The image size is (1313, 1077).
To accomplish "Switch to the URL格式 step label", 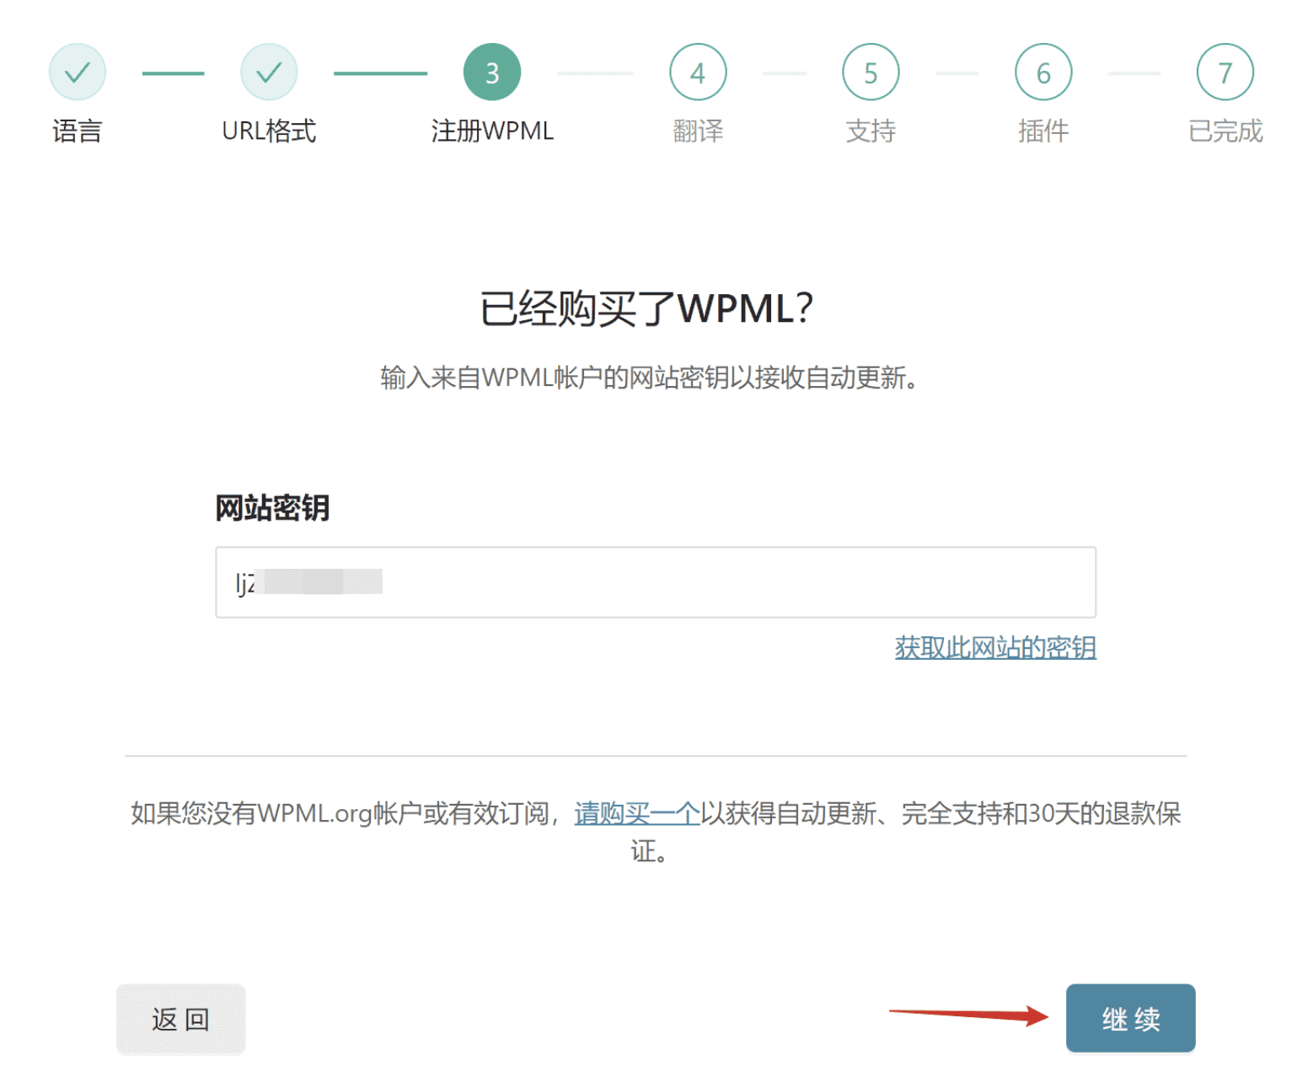I will (268, 131).
